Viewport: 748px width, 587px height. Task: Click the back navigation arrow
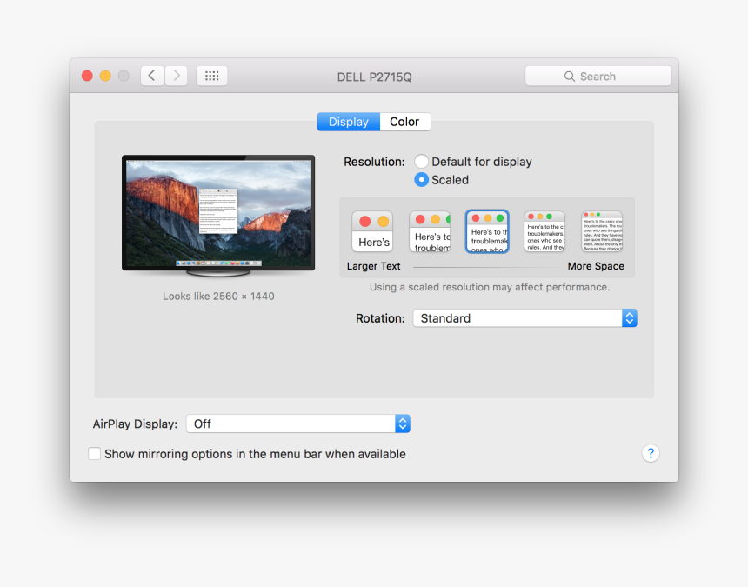tap(151, 76)
